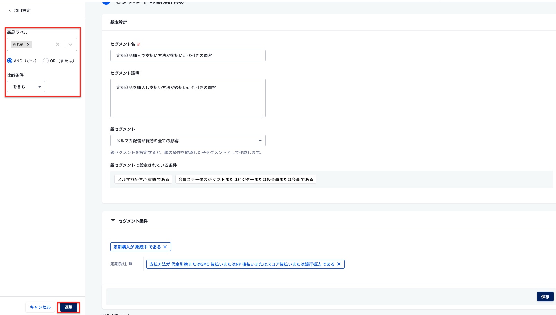Expand the 商品ラベル dropdown chevron
This screenshot has width=556, height=315.
pyautogui.click(x=70, y=44)
